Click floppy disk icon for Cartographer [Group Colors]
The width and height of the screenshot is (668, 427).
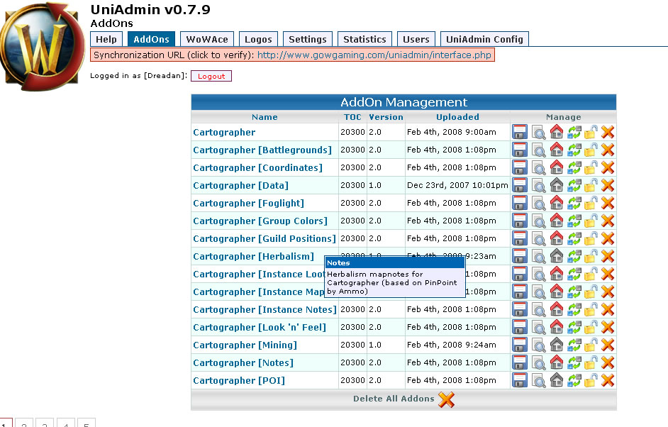click(x=519, y=221)
